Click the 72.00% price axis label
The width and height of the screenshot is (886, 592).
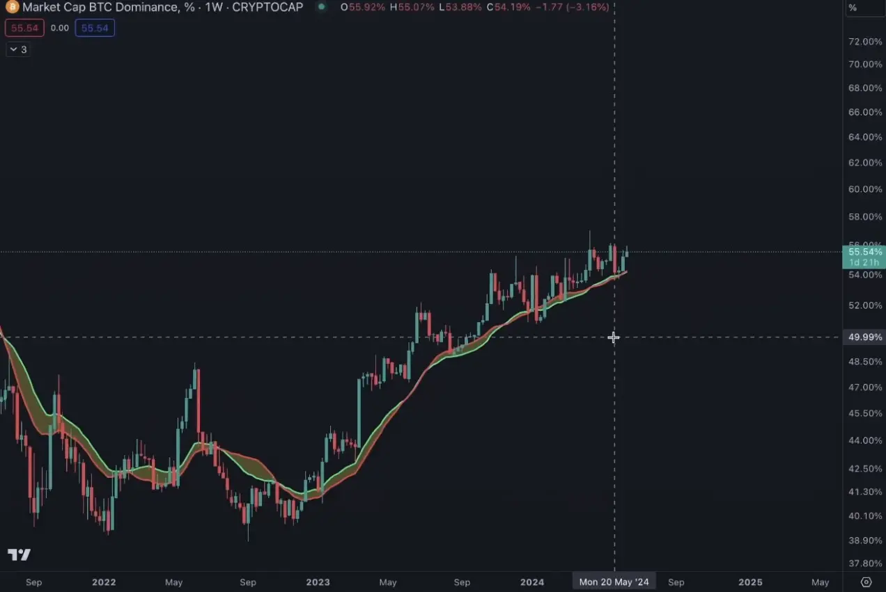click(864, 42)
